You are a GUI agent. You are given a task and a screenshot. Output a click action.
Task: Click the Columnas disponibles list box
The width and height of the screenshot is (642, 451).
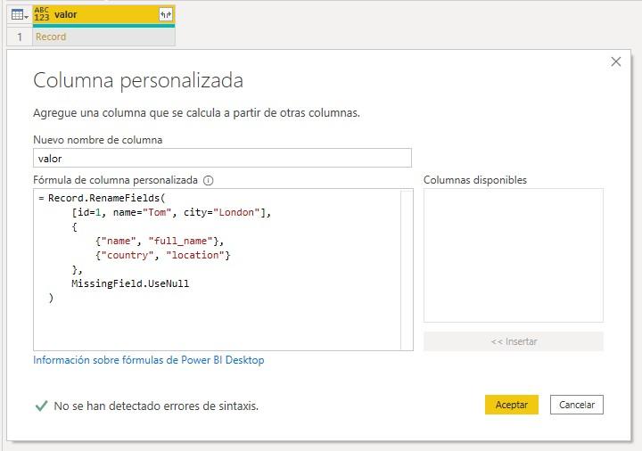pyautogui.click(x=514, y=256)
